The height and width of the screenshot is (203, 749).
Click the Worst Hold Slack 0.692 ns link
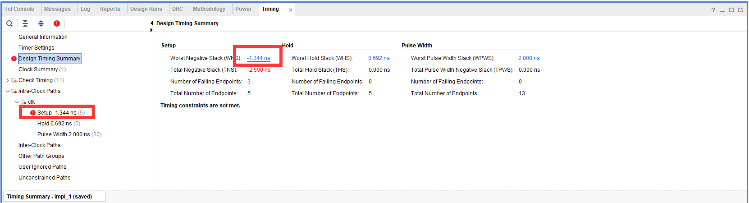(379, 58)
